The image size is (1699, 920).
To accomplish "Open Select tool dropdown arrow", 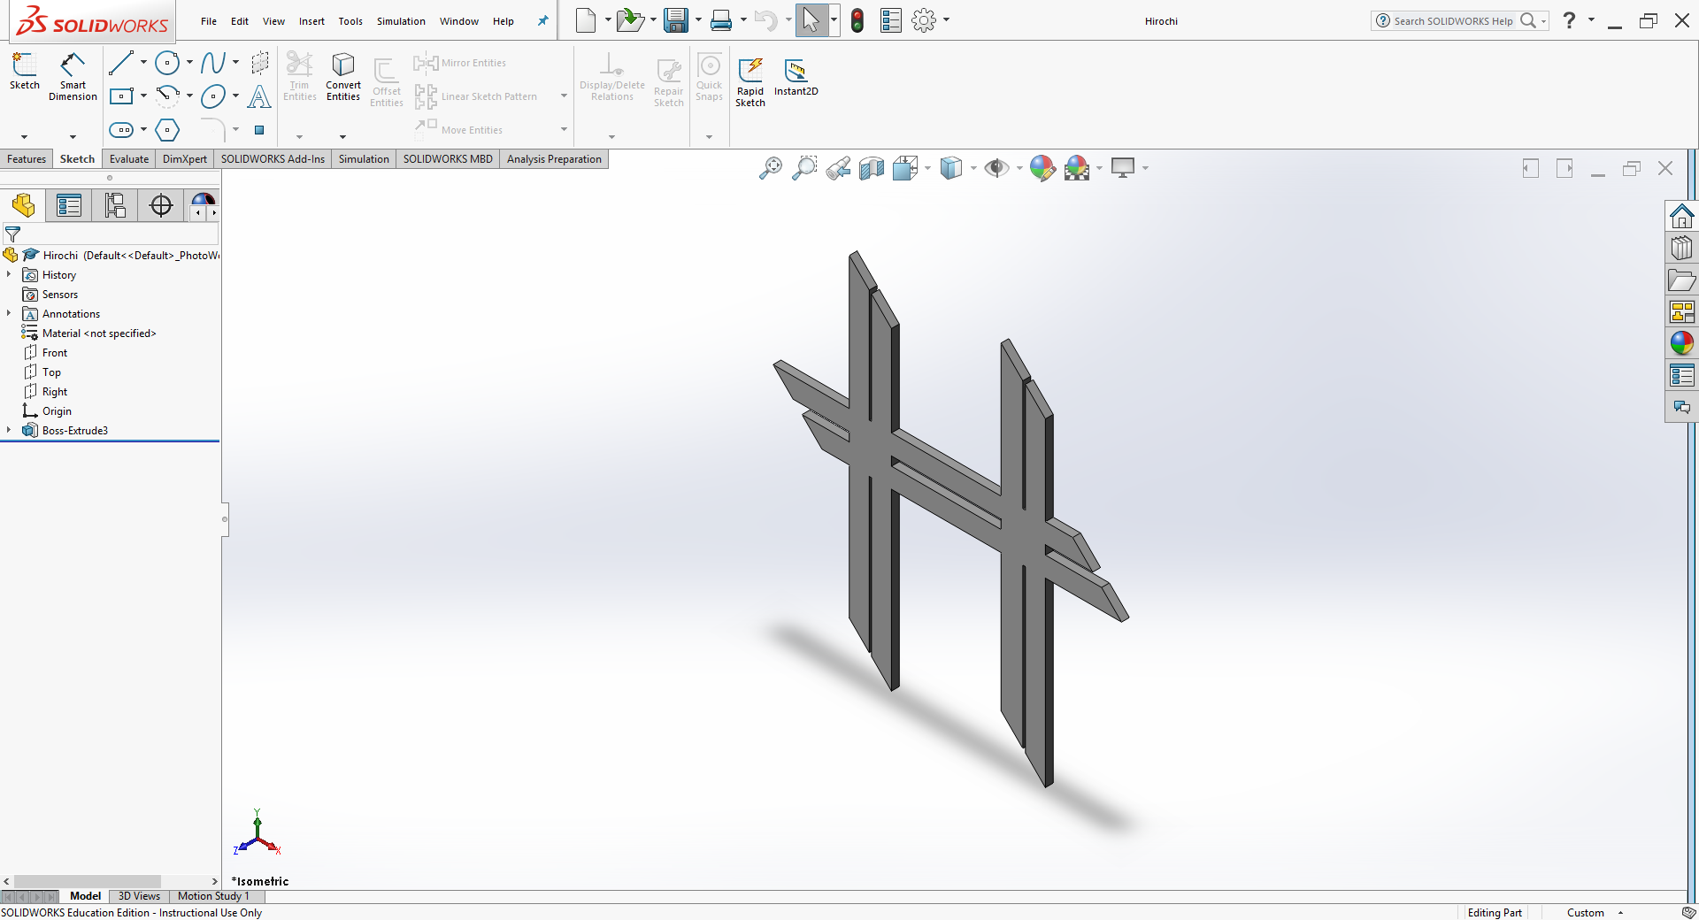I will click(834, 19).
